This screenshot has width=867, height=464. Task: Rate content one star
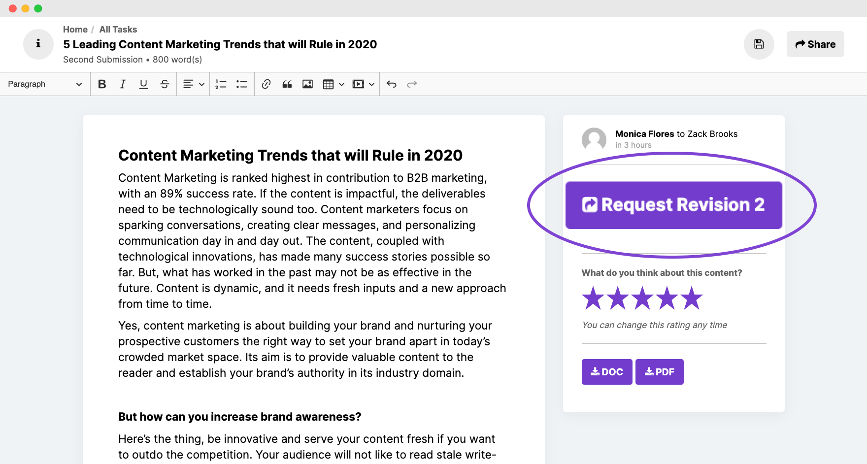(593, 298)
